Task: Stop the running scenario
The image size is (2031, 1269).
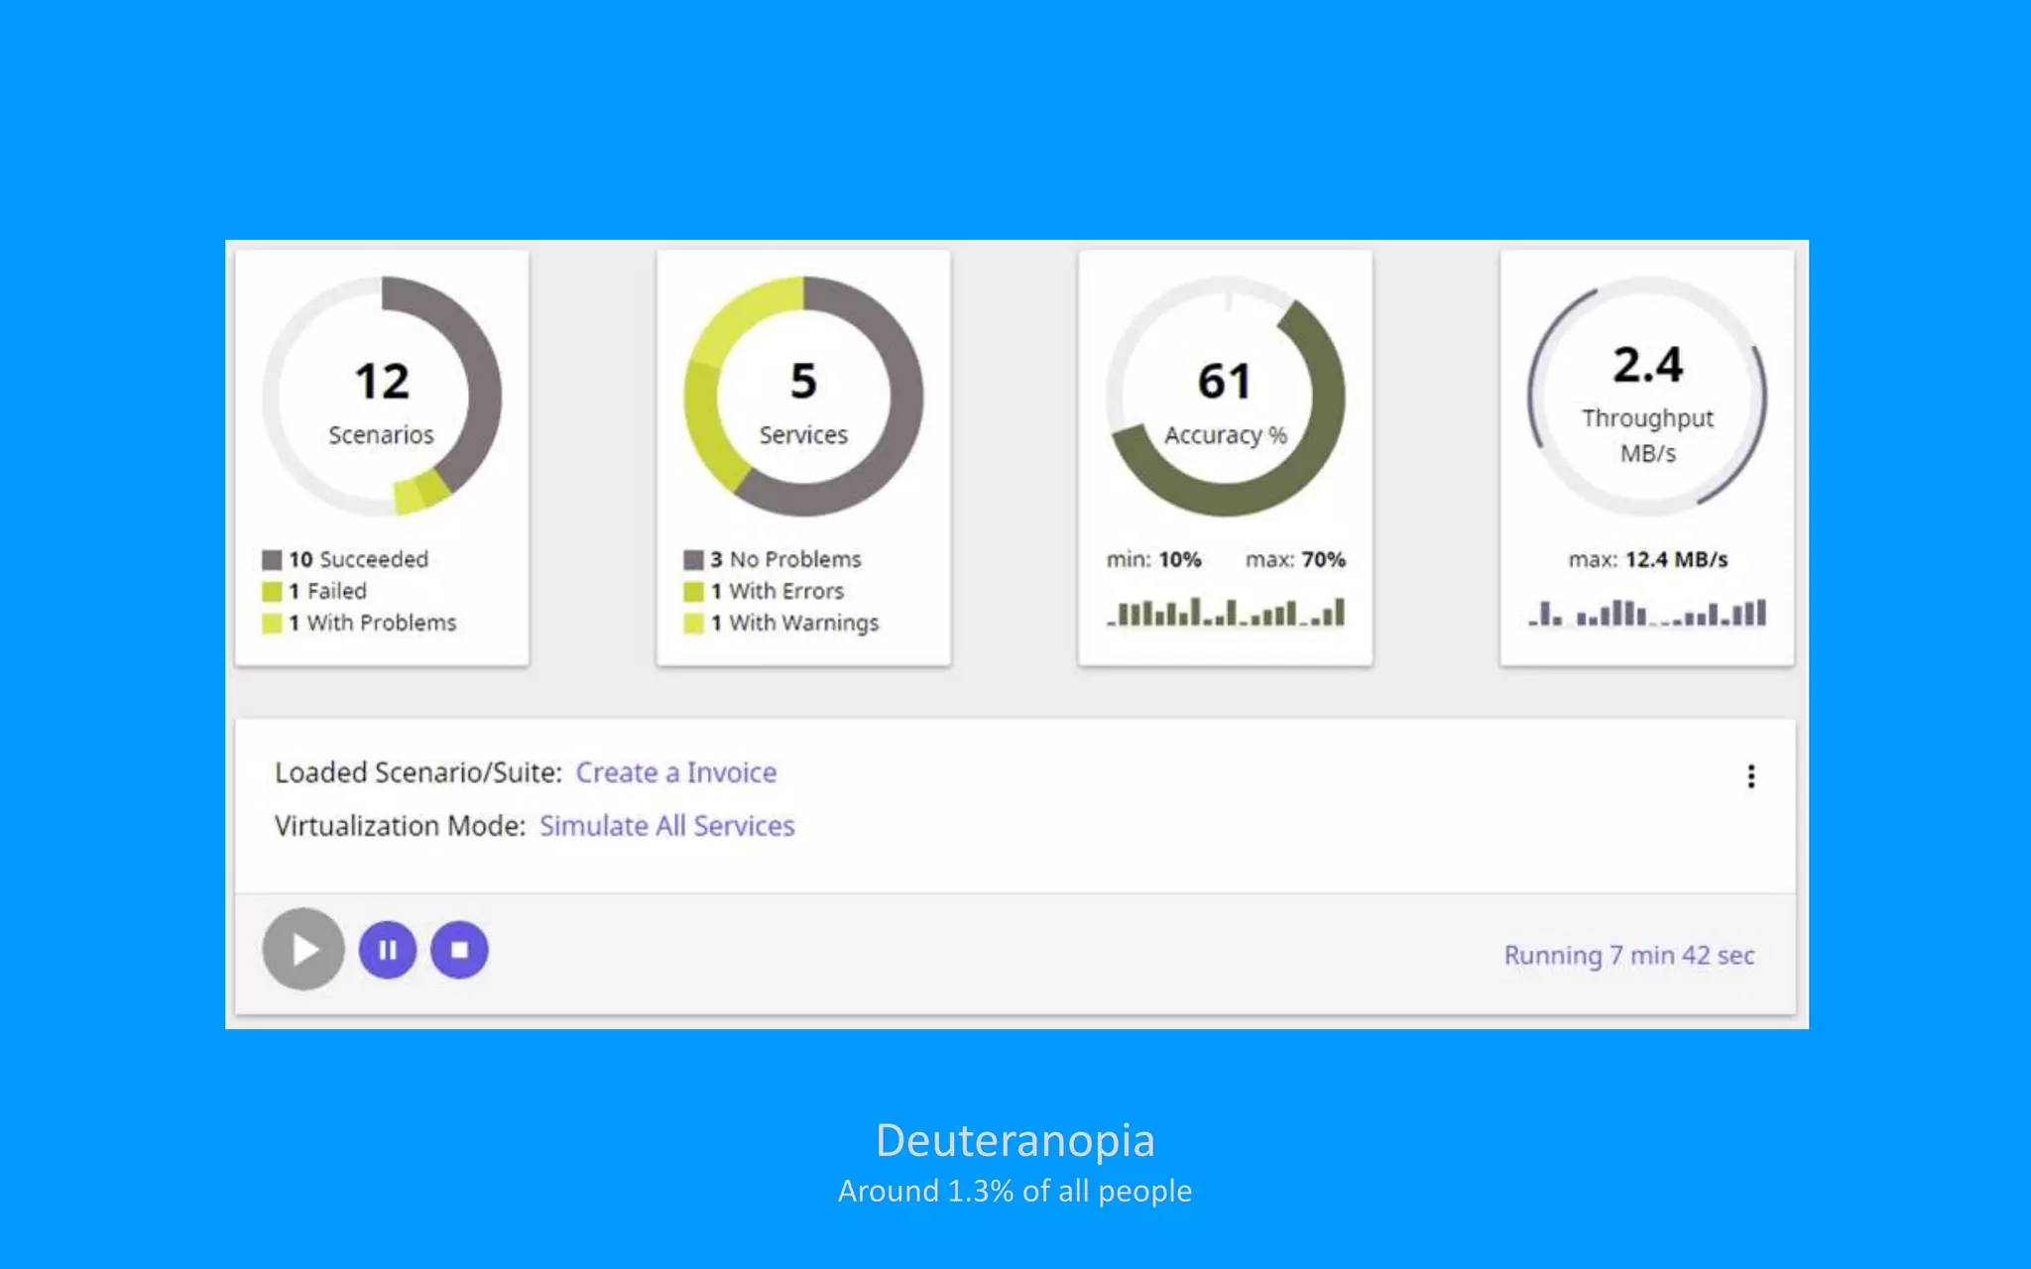Action: (459, 950)
